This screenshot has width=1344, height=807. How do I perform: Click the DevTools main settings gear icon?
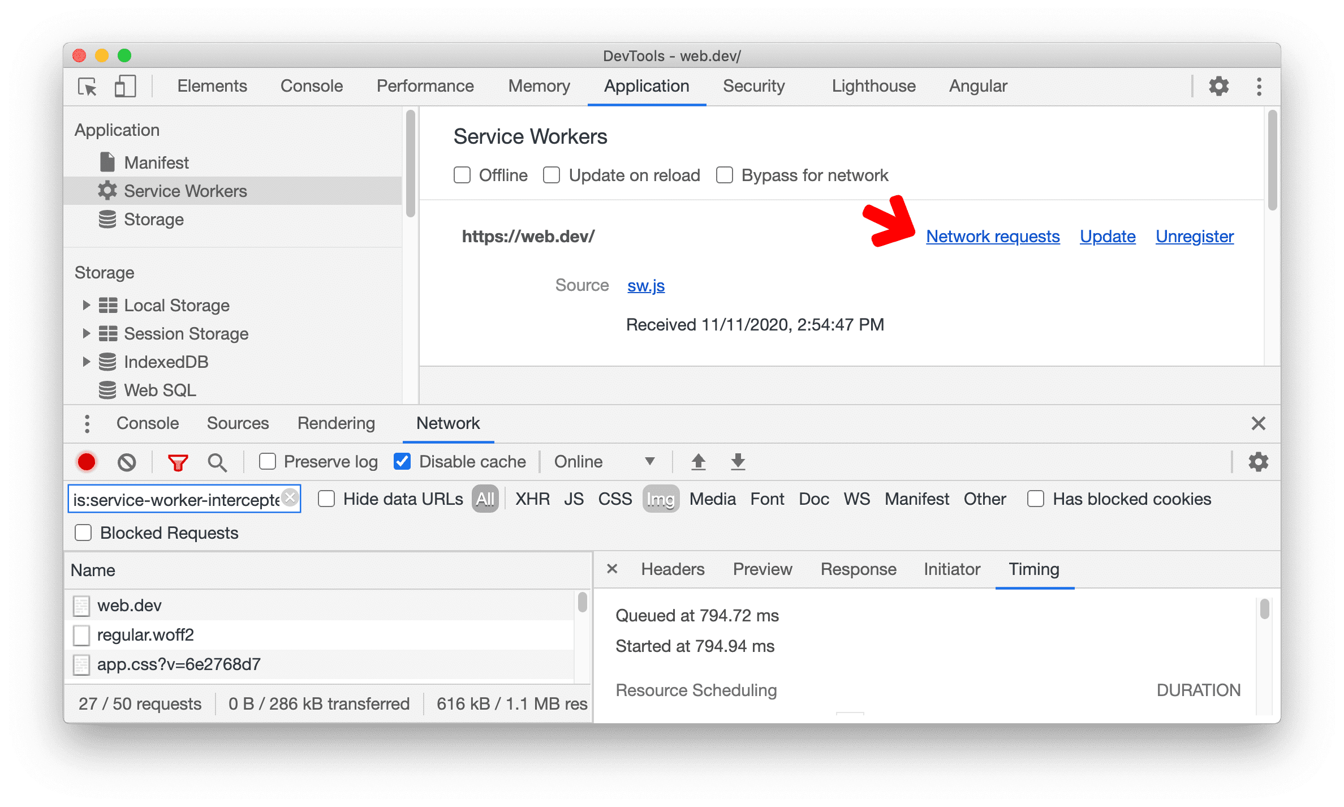click(1218, 87)
